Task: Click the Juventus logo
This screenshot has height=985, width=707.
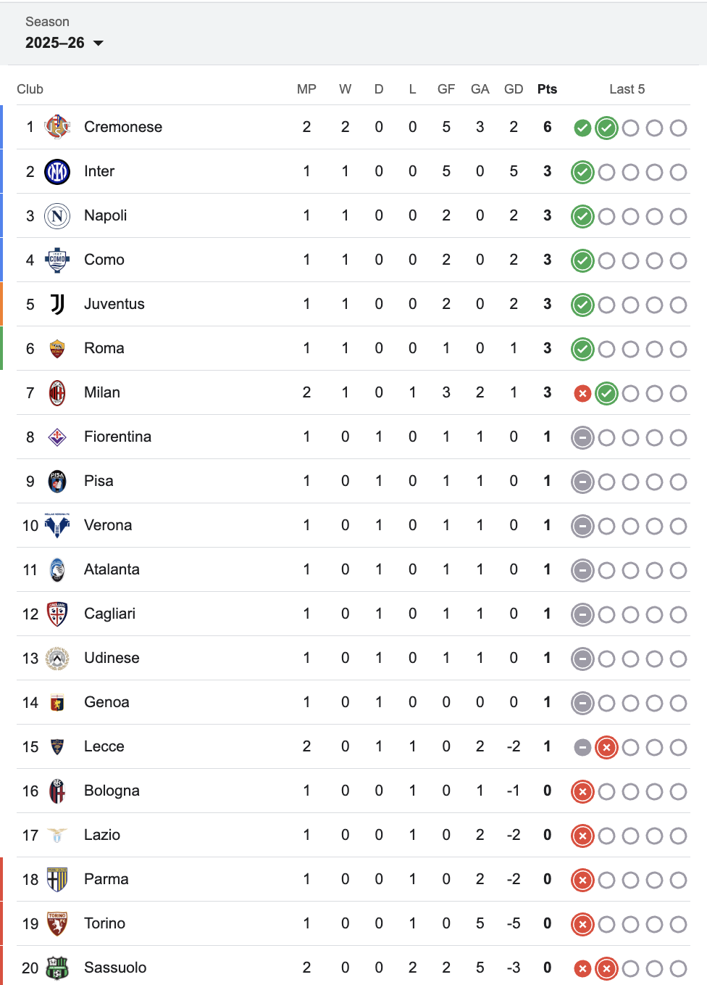Action: pyautogui.click(x=57, y=304)
